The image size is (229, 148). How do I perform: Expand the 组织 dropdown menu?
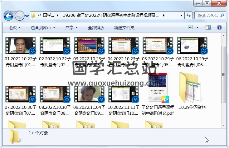pyautogui.click(x=14, y=28)
